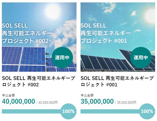157x121 pixels.
Task: Open SOL SELL 再生可能エネルギープロジェクト #001 title link
Action: tap(117, 82)
